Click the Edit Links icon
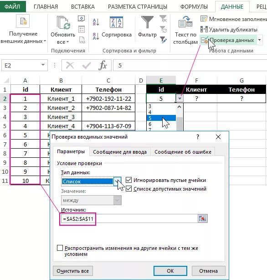Screen dimensions: 267x280 point(82,40)
